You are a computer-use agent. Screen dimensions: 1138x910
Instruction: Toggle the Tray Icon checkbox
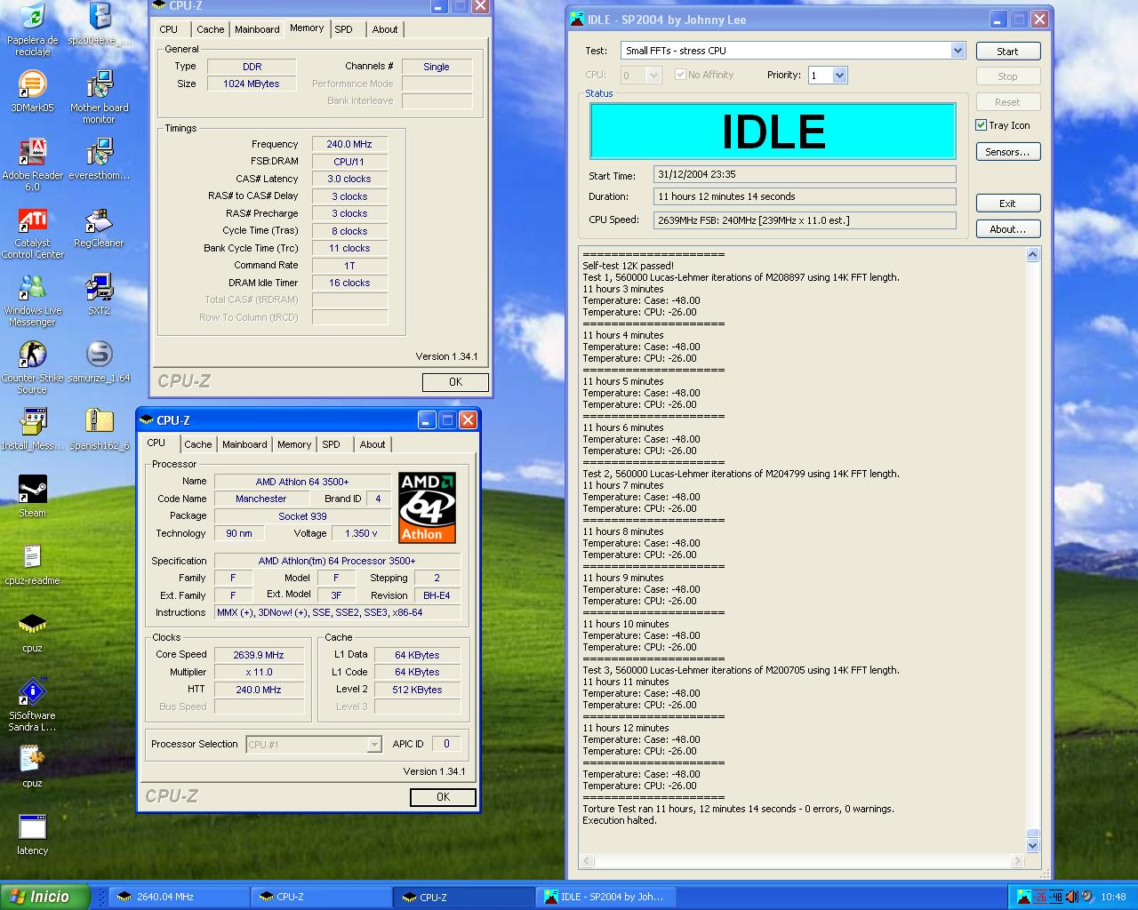tap(982, 125)
